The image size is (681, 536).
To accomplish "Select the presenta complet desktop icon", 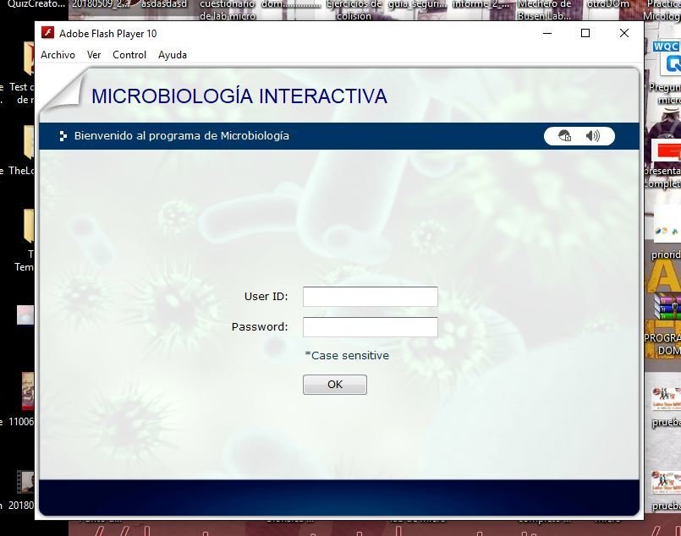I will (666, 152).
